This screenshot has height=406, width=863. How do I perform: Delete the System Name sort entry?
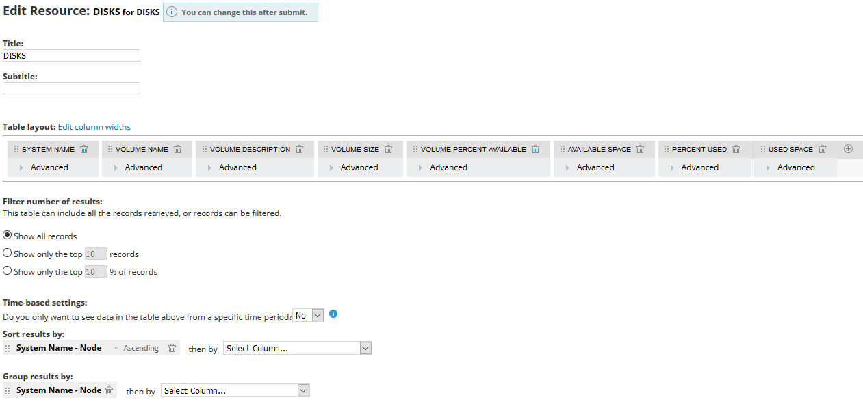click(x=172, y=348)
